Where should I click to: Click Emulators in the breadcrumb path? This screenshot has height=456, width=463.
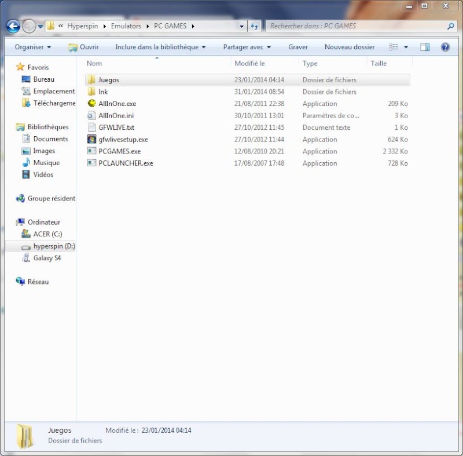click(x=126, y=26)
